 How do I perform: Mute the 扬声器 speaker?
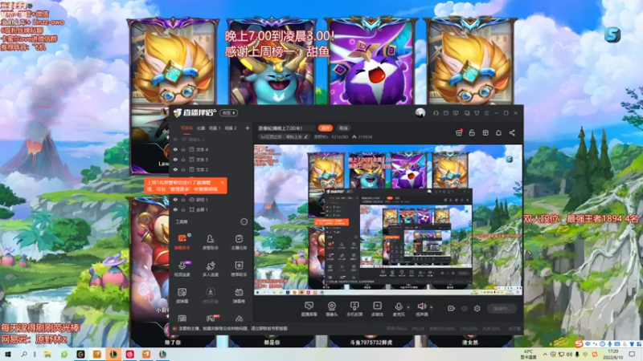(421, 309)
